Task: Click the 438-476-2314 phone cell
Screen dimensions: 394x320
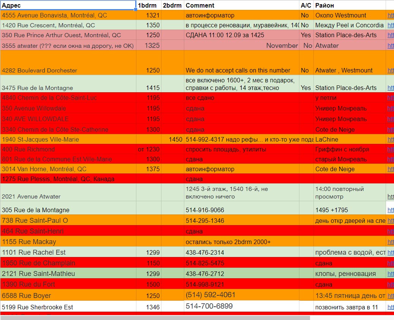Action: coord(242,252)
